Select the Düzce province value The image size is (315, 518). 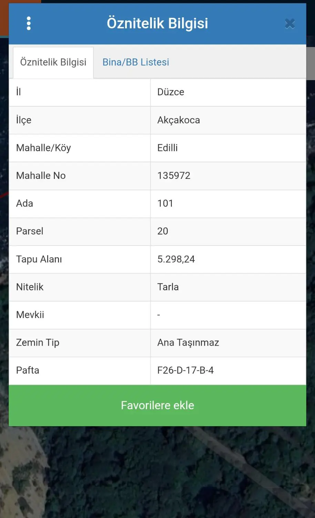tap(171, 92)
